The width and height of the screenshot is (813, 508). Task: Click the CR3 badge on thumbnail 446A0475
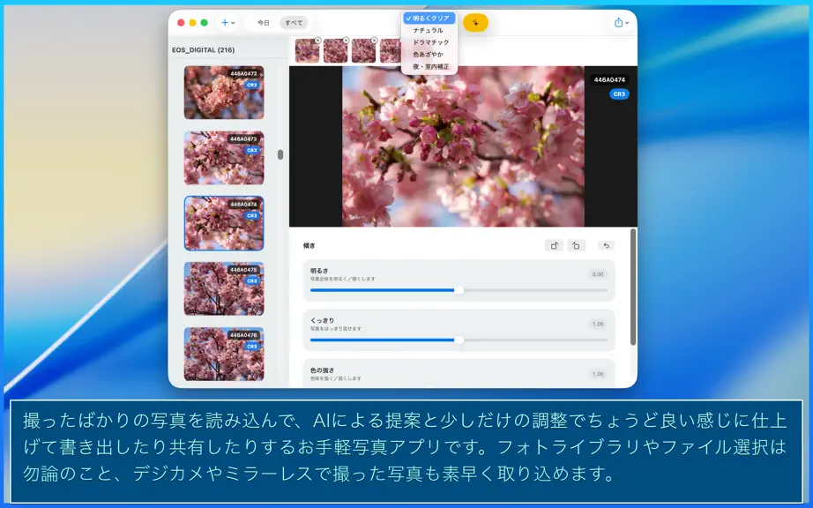coord(252,281)
